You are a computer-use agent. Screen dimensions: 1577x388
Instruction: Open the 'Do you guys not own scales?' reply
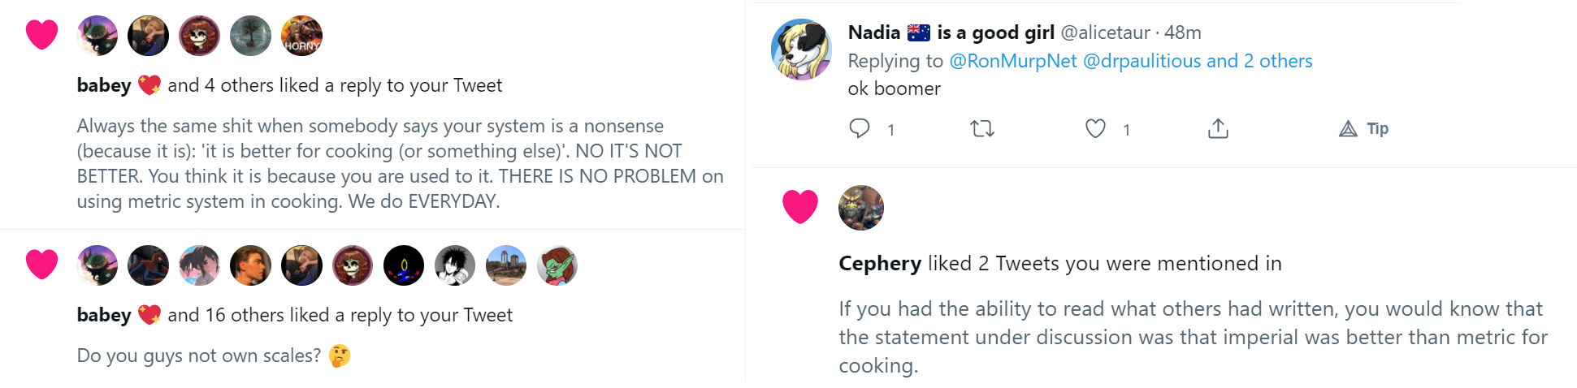point(199,356)
